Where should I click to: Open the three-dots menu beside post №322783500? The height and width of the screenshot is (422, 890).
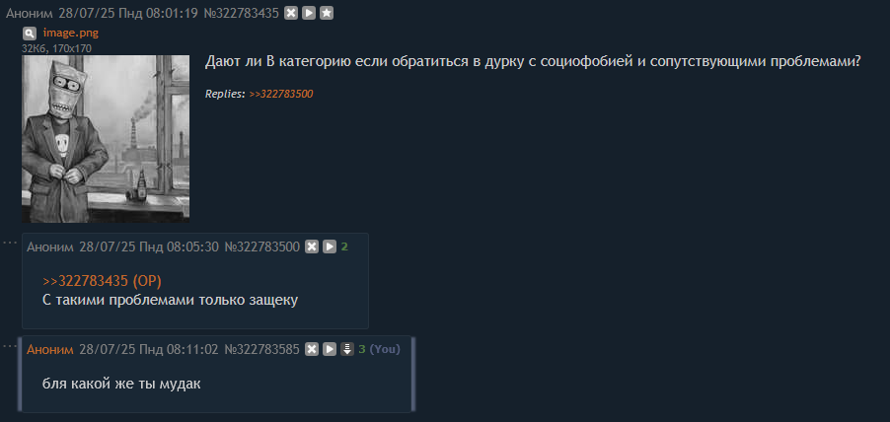10,243
